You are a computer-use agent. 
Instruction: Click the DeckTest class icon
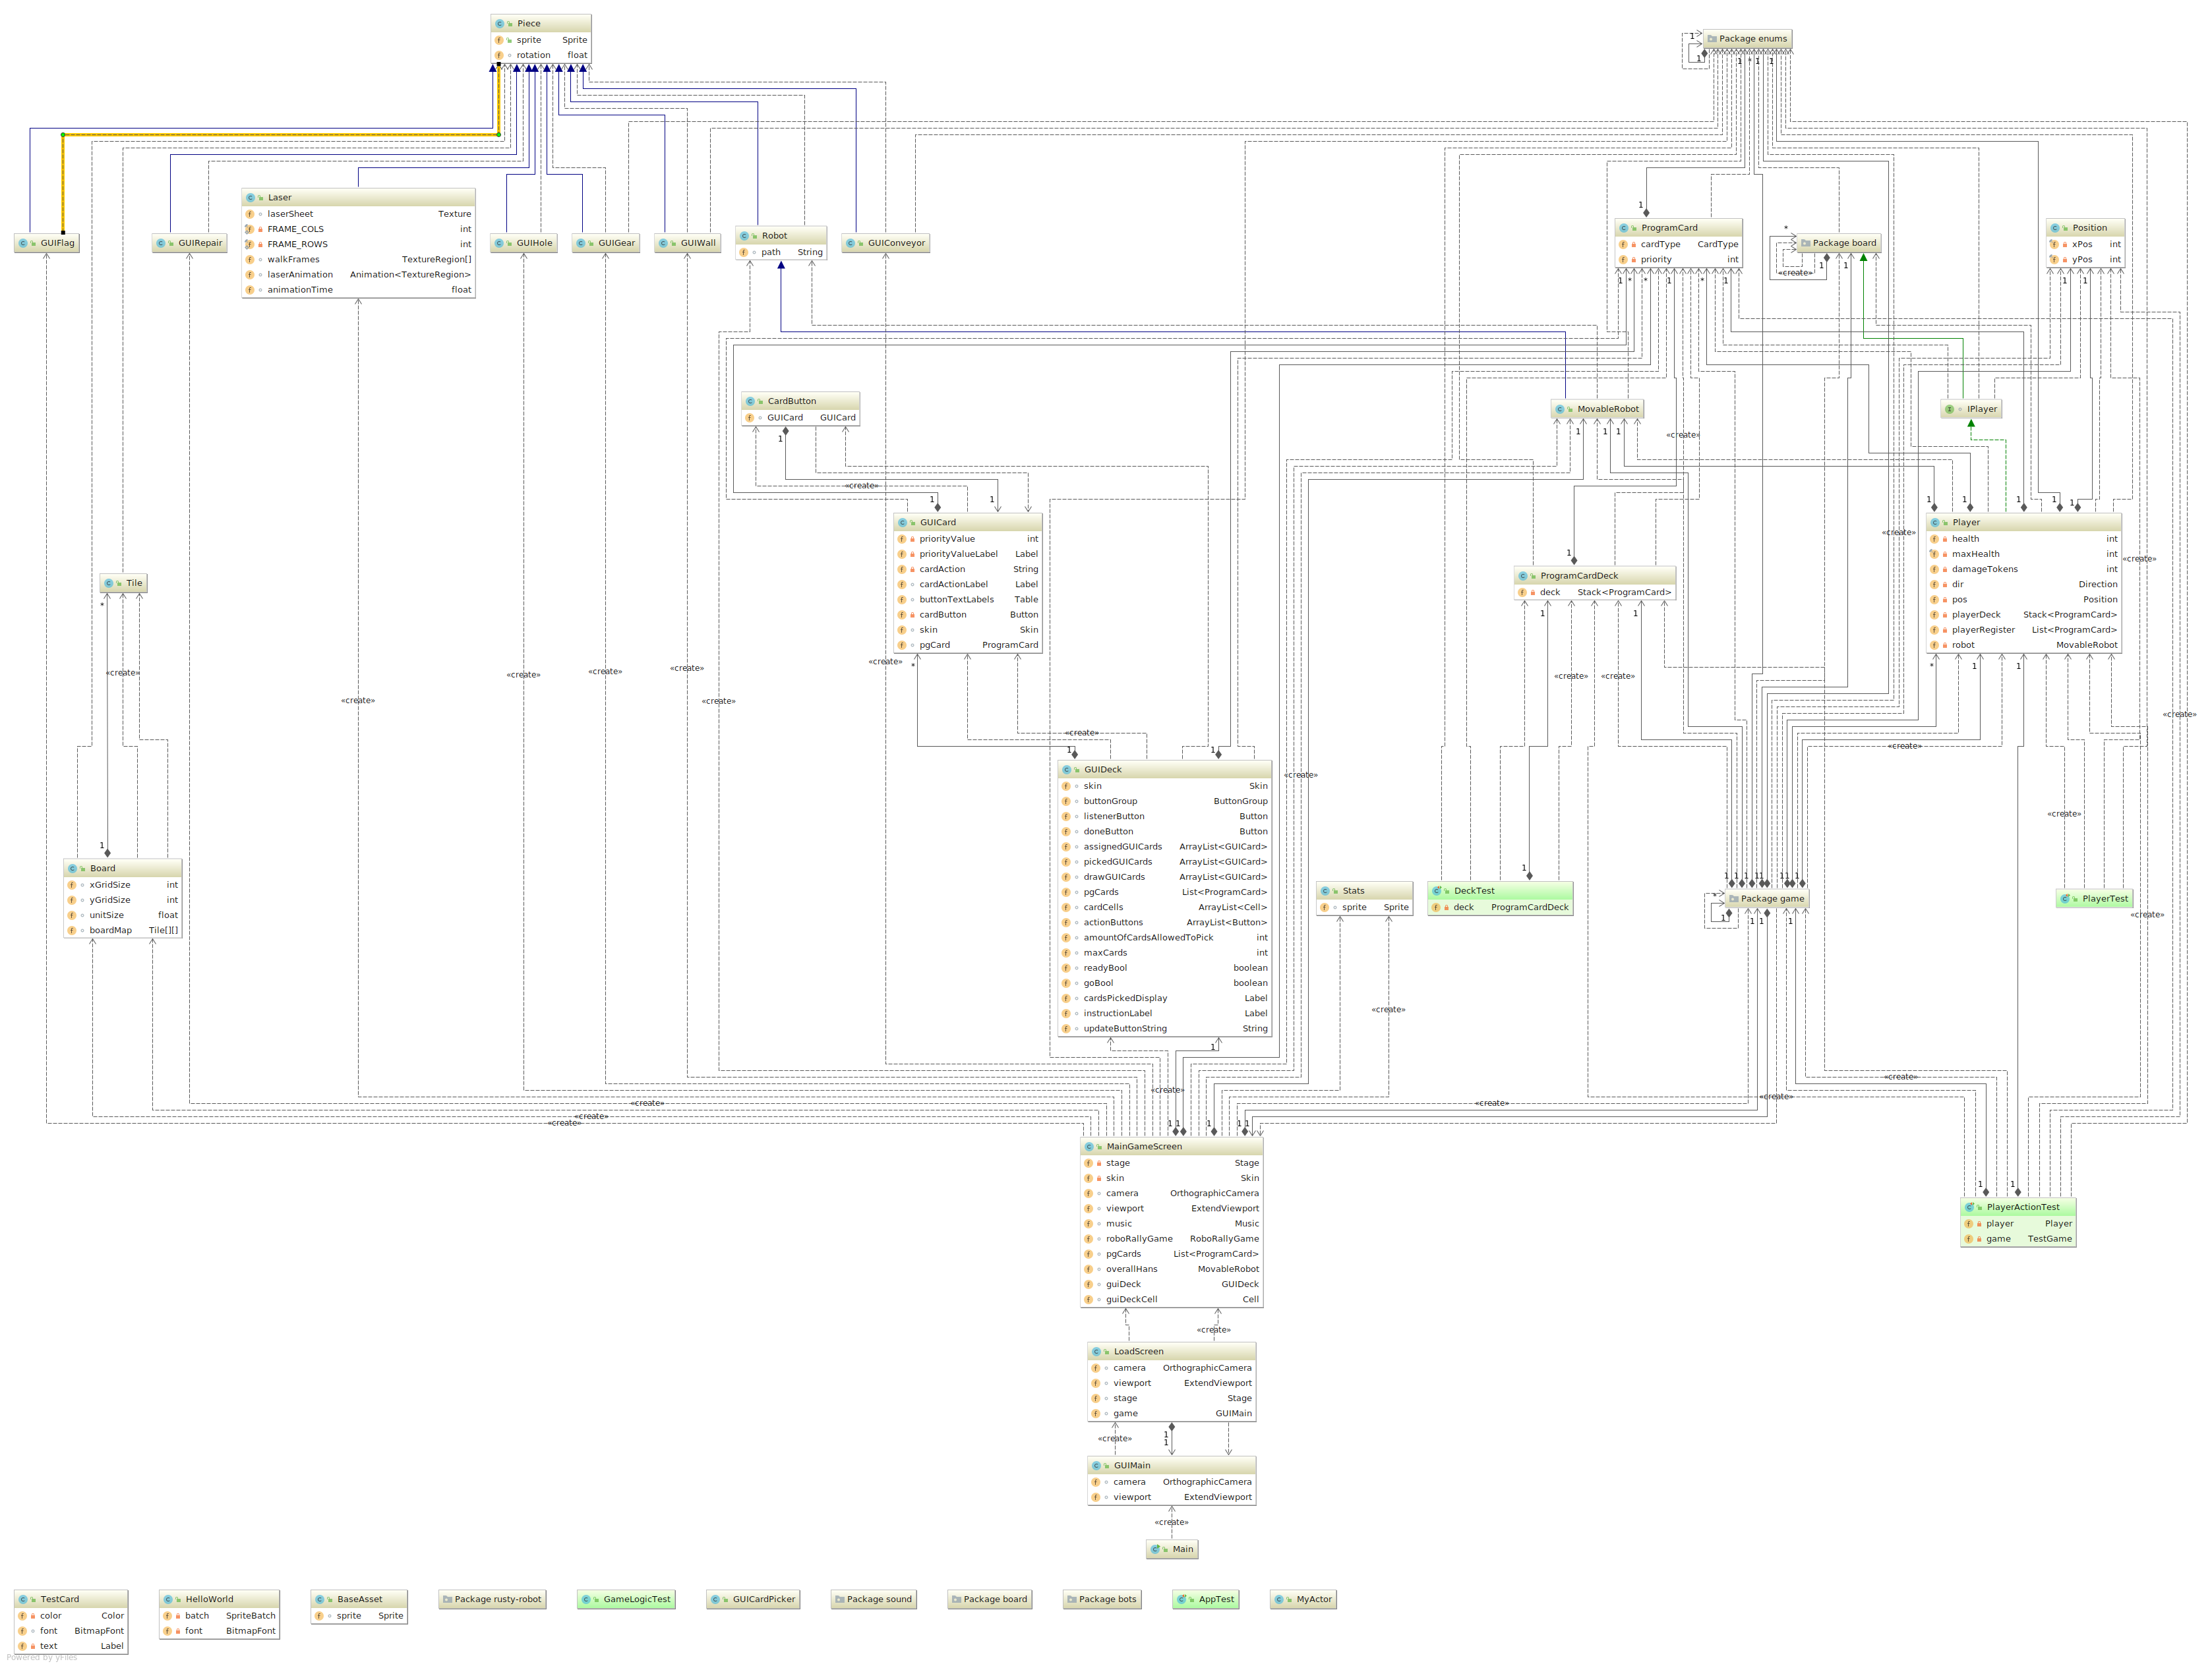(1437, 890)
